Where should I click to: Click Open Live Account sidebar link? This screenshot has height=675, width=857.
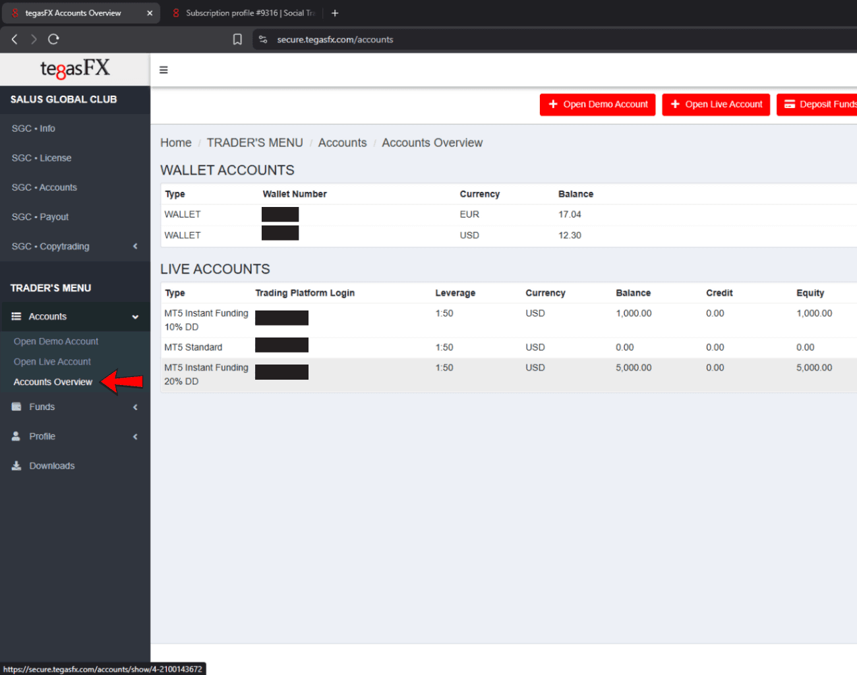tap(52, 362)
